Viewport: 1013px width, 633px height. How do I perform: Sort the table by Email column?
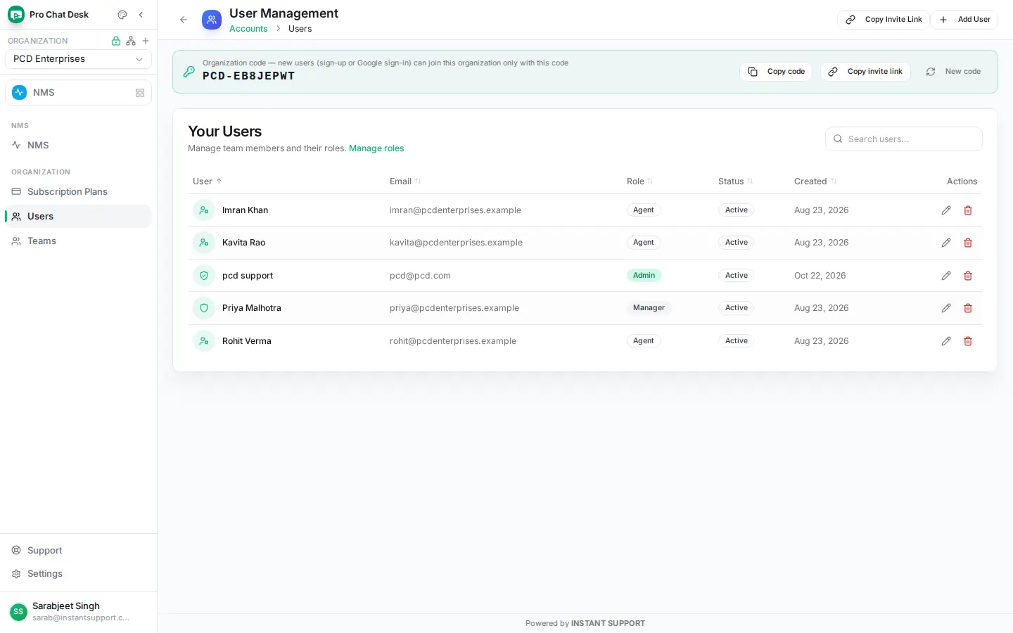click(x=405, y=181)
